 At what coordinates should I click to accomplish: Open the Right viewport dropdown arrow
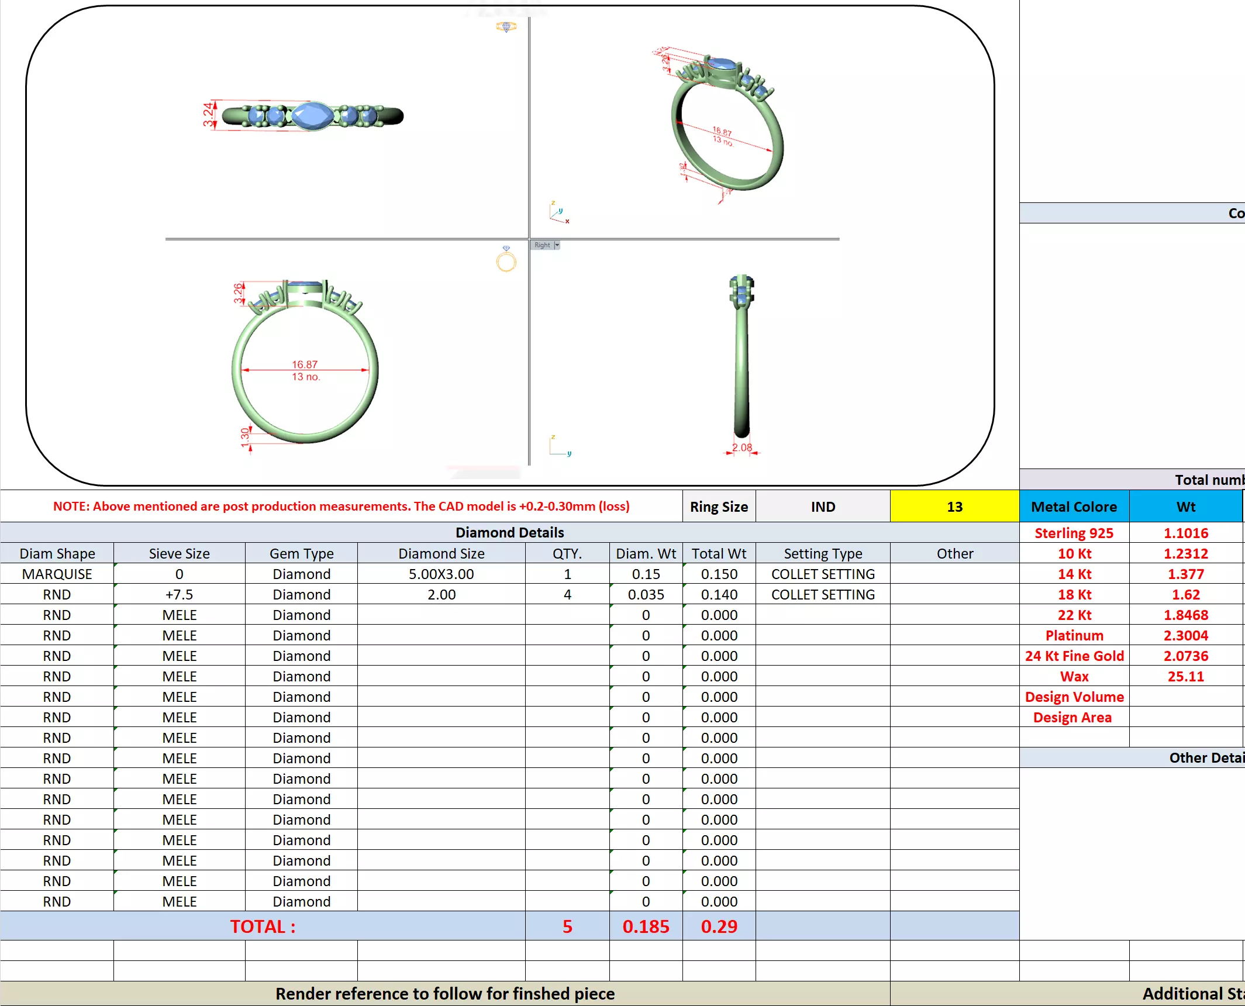point(557,245)
